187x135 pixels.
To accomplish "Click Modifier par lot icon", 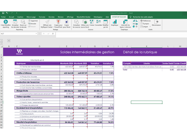I will [x=106, y=22].
